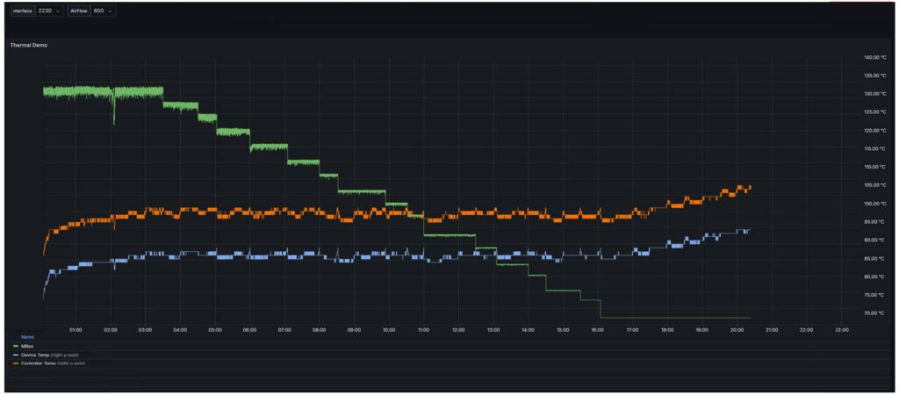Open the Interface variable dropdown showing 2230
The width and height of the screenshot is (899, 395).
click(x=49, y=11)
